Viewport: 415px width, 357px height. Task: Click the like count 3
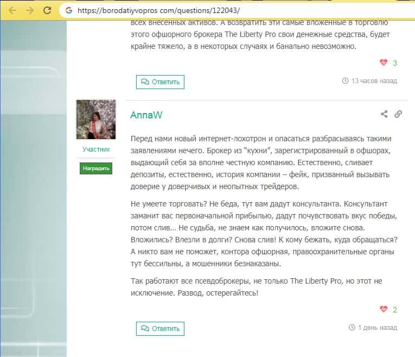tap(395, 63)
